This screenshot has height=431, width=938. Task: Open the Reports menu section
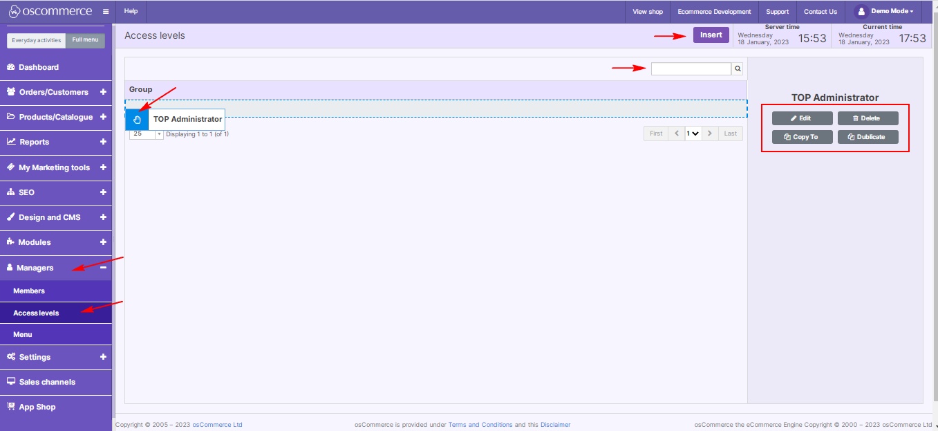(x=56, y=142)
